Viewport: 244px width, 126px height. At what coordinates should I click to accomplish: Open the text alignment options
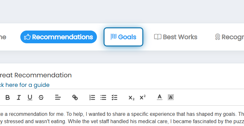[x=58, y=97]
